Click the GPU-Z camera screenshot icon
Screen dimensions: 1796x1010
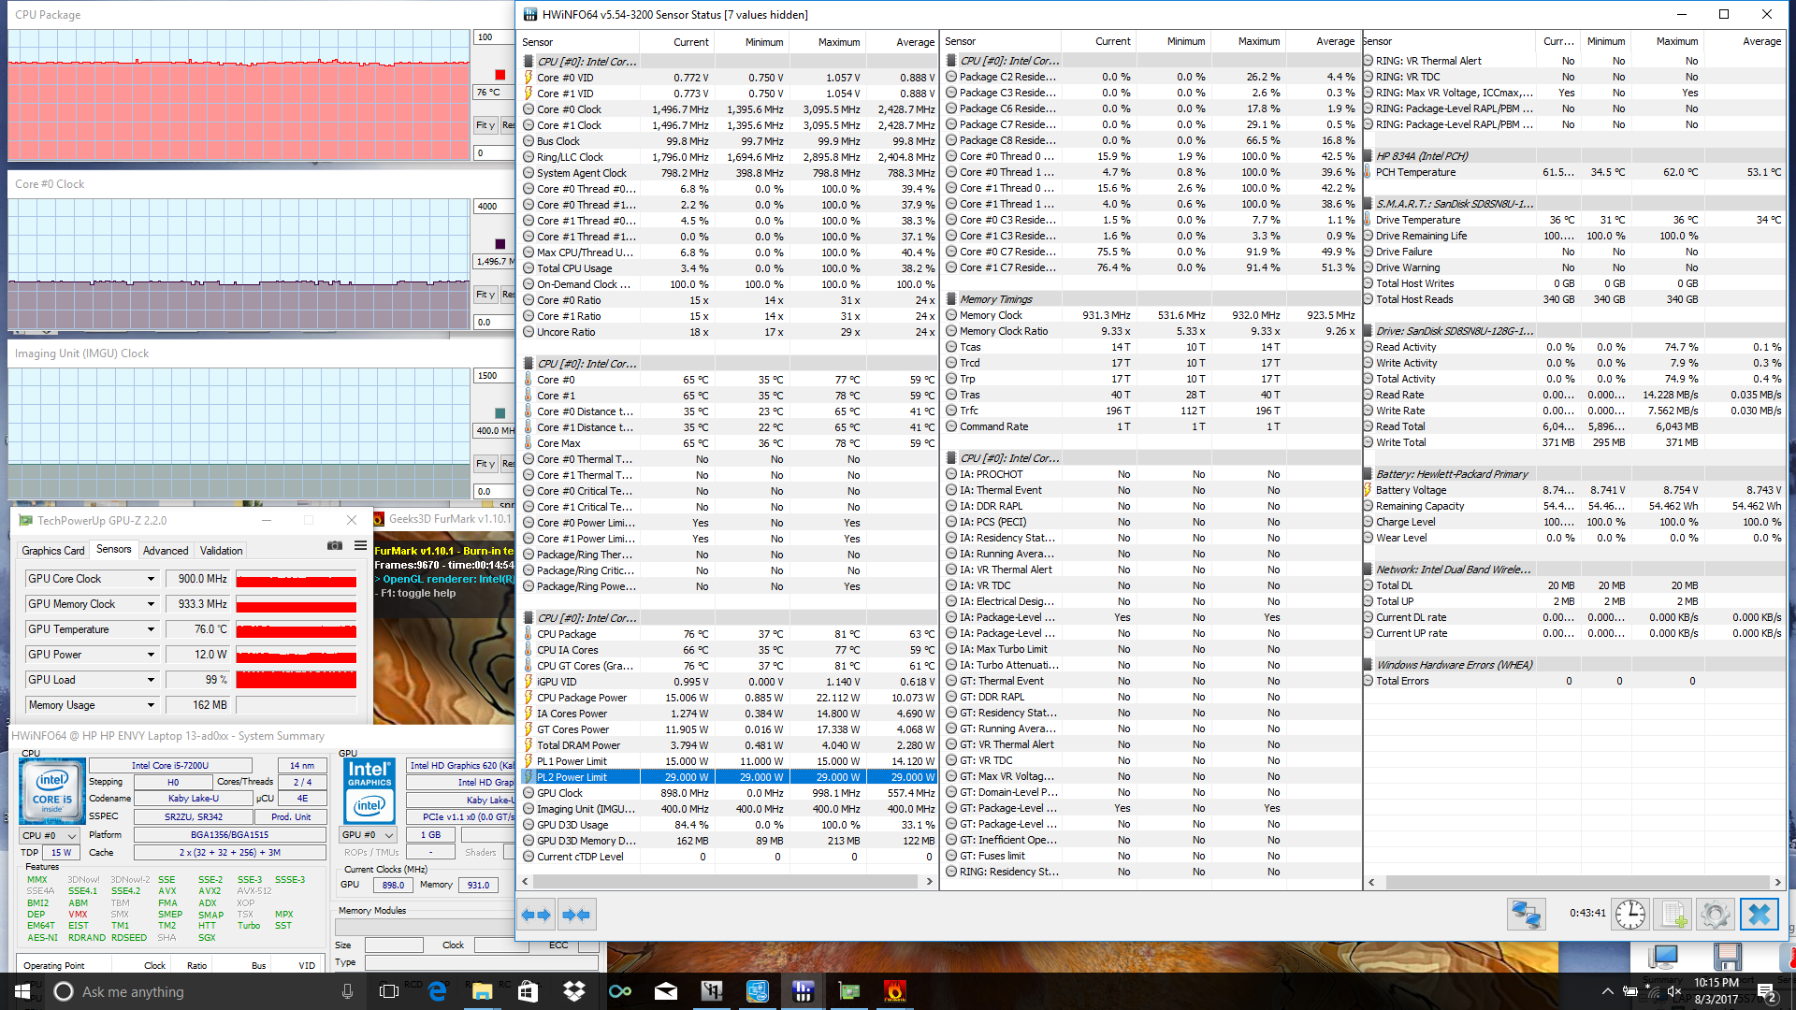(x=335, y=546)
